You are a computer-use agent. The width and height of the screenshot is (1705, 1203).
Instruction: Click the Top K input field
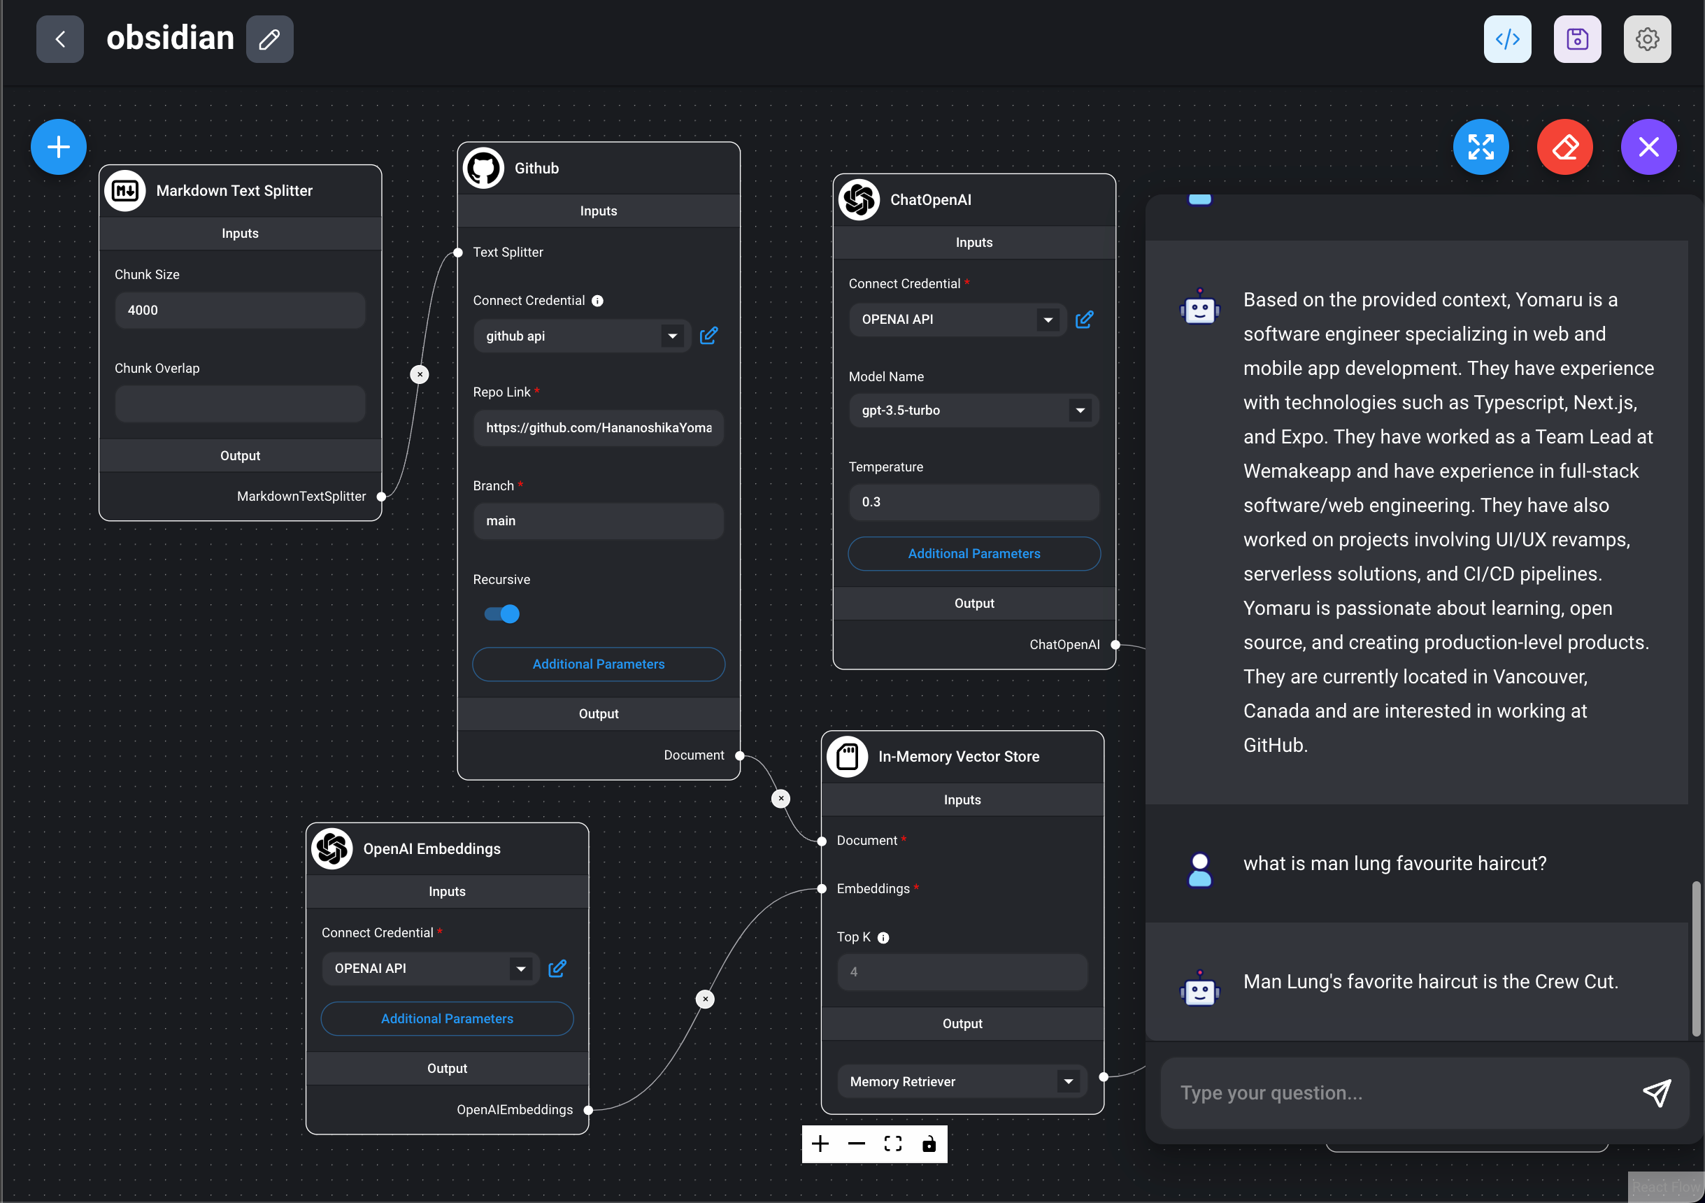[x=962, y=971]
